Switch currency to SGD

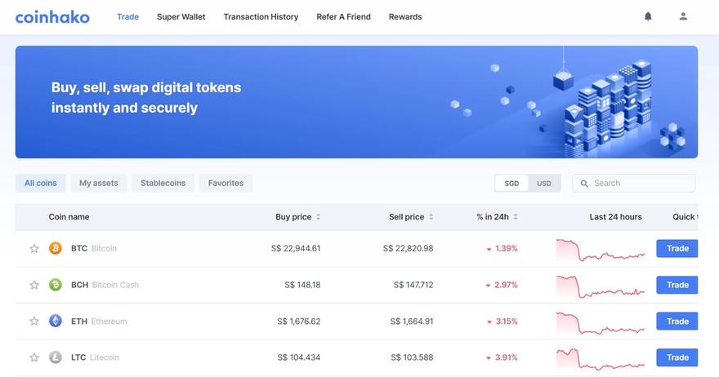[x=511, y=184]
